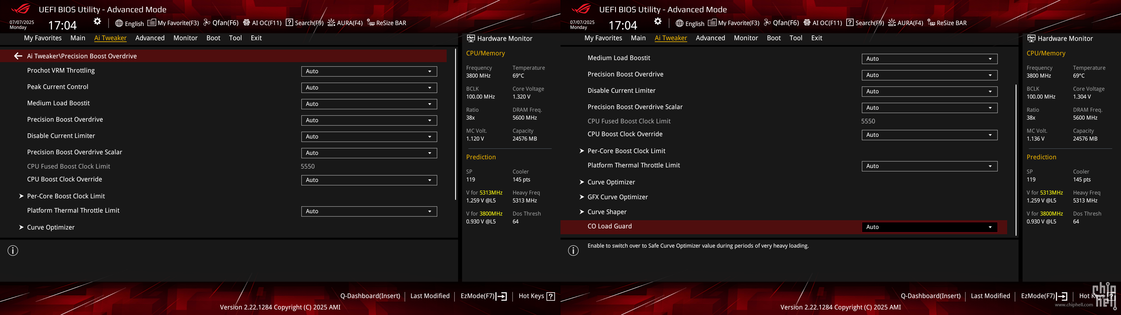Image resolution: width=1121 pixels, height=315 pixels.
Task: Open Exit tab in right BIOS
Action: (x=817, y=38)
